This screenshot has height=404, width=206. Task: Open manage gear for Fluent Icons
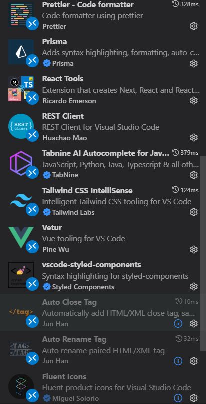tap(194, 398)
